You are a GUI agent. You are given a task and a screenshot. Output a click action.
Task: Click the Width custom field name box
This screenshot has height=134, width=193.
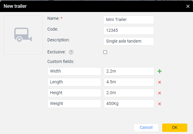(x=74, y=71)
